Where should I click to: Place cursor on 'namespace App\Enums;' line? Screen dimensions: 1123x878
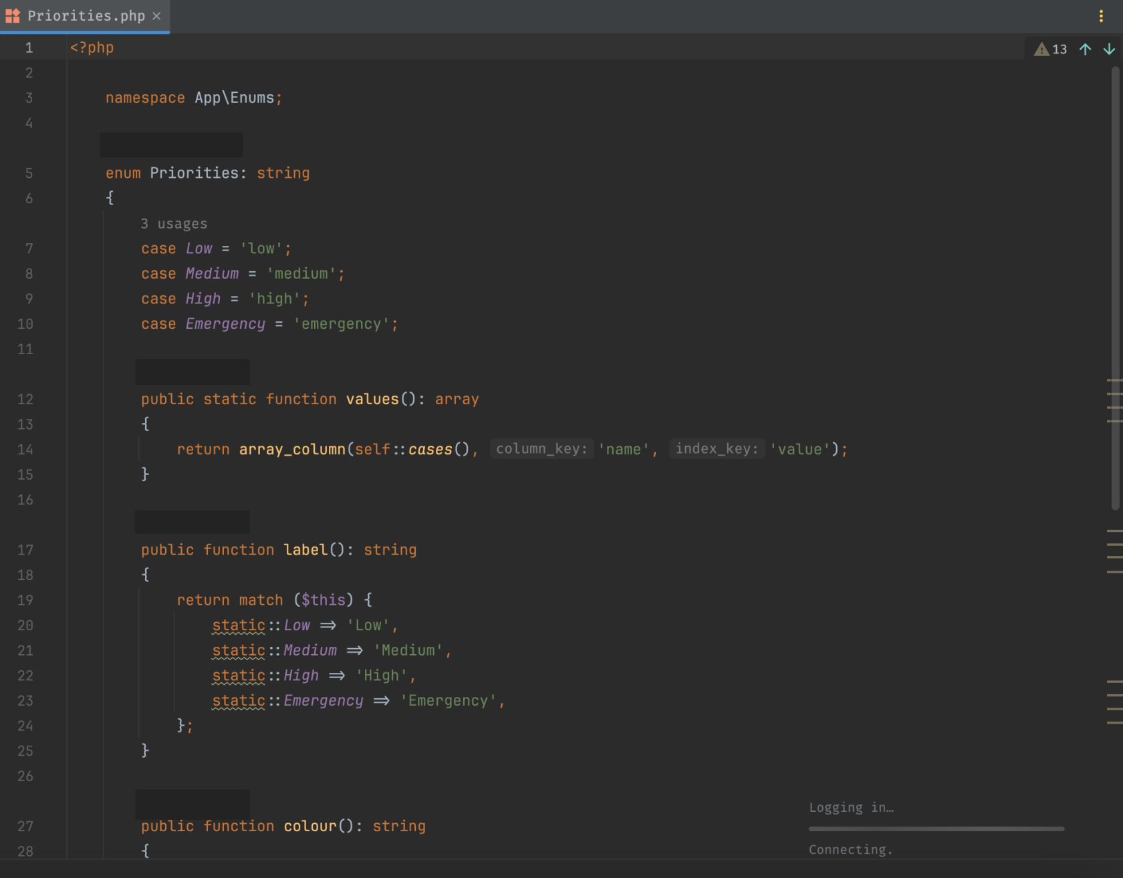click(x=194, y=98)
